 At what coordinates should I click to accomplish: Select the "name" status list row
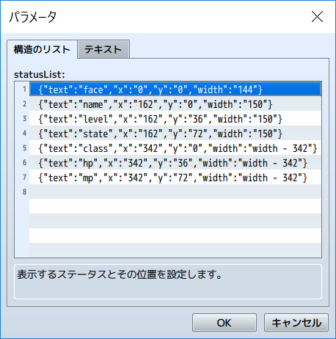tap(175, 103)
